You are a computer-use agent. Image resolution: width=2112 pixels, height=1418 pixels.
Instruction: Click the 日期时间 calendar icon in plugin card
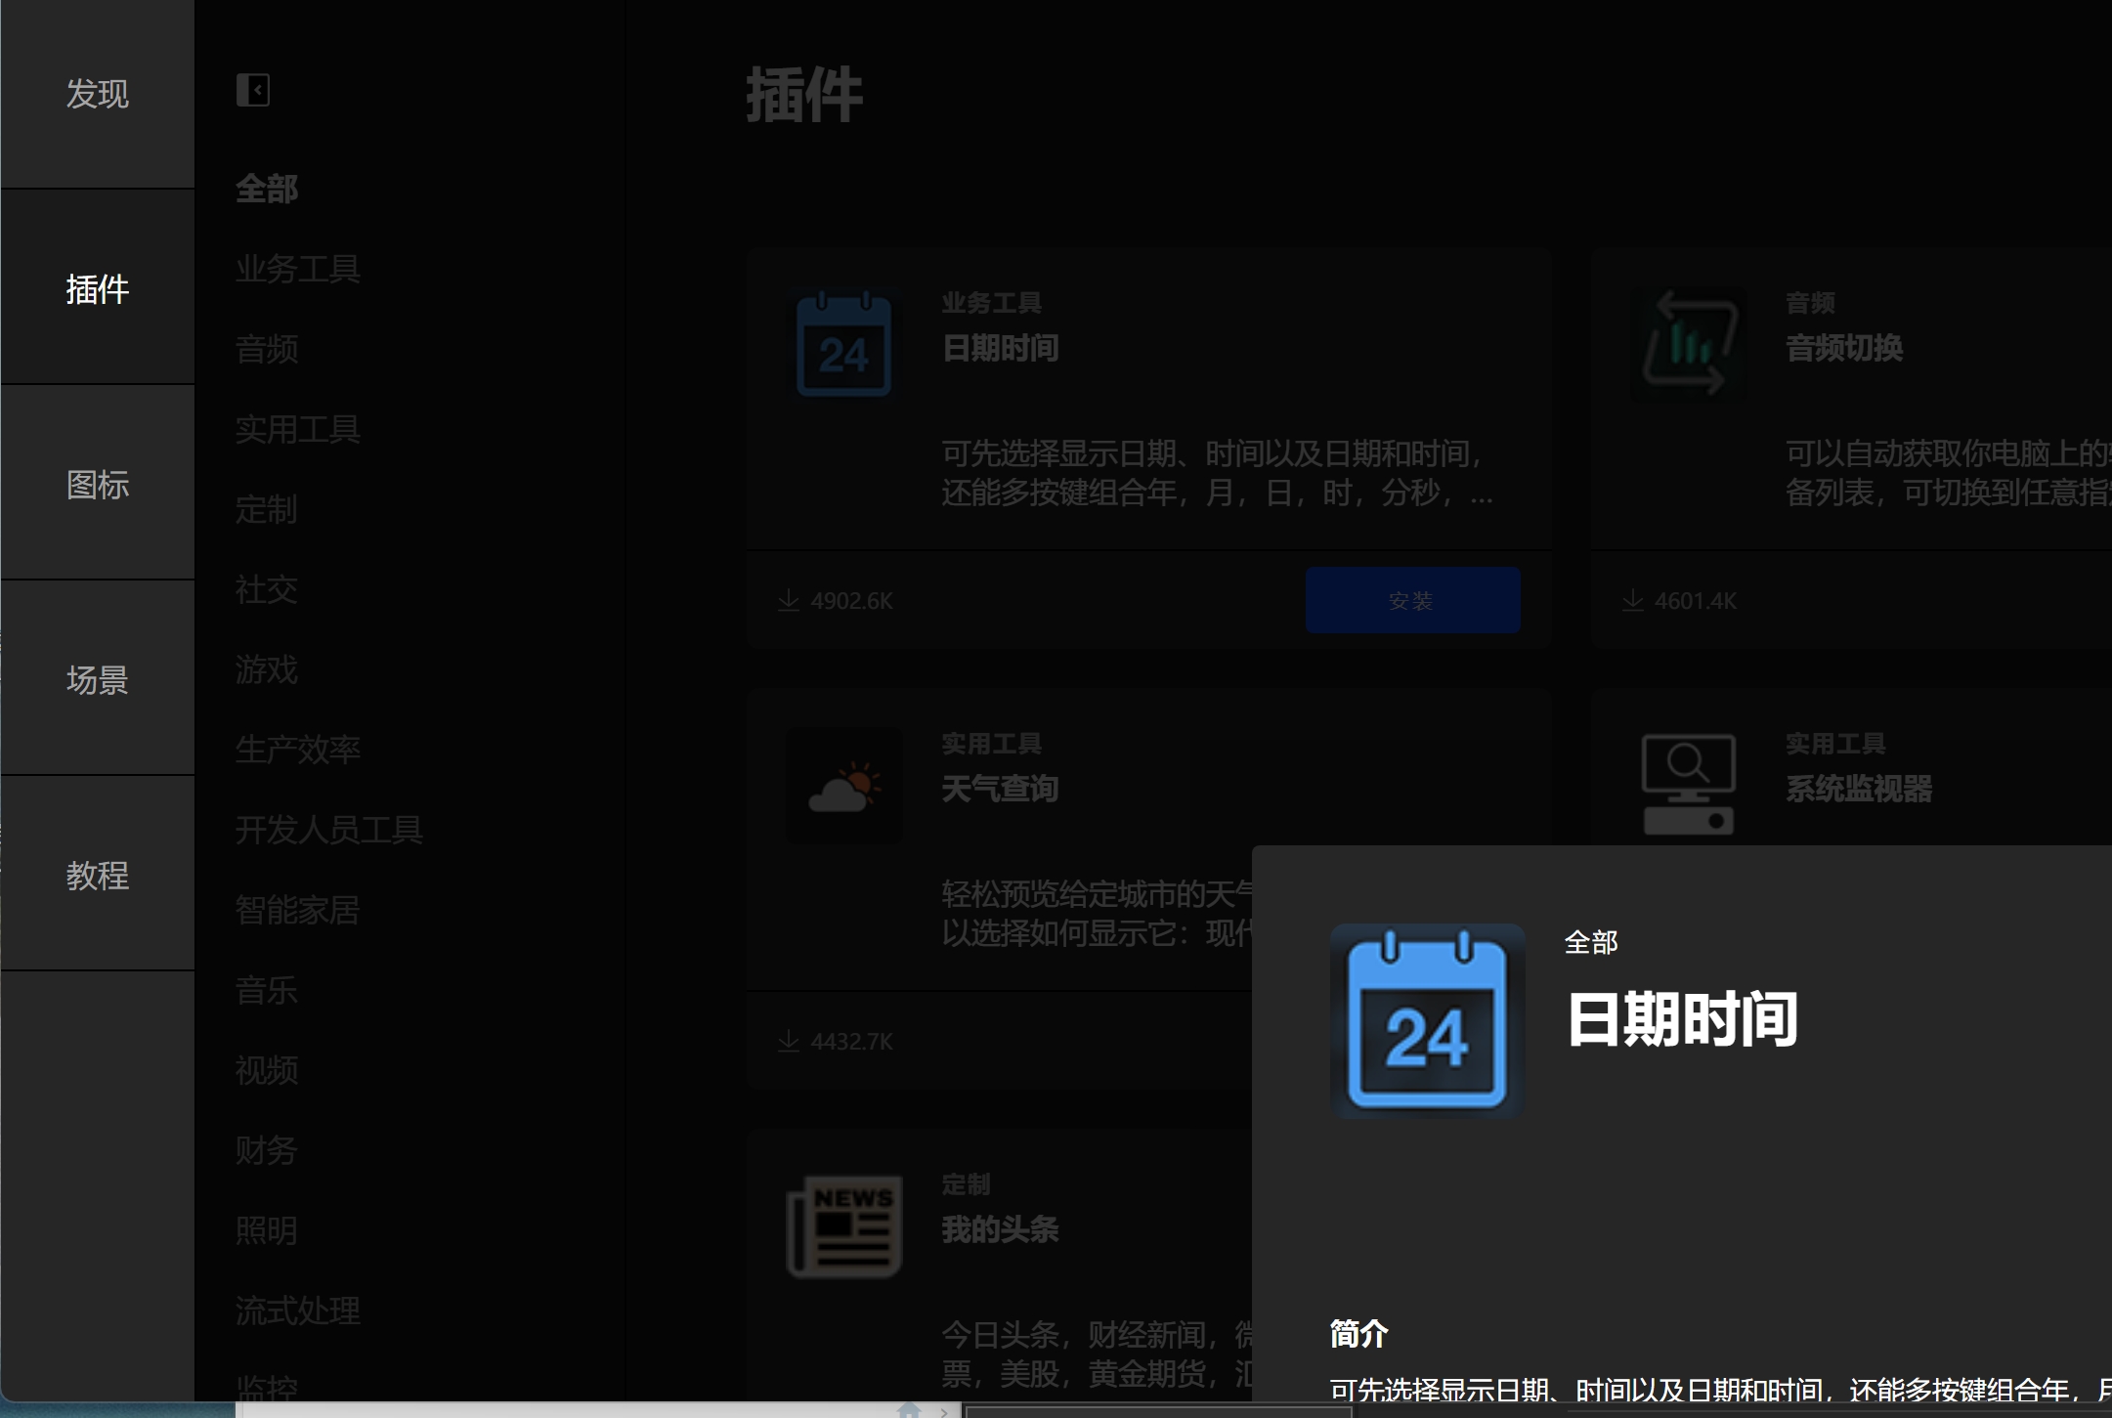[843, 344]
